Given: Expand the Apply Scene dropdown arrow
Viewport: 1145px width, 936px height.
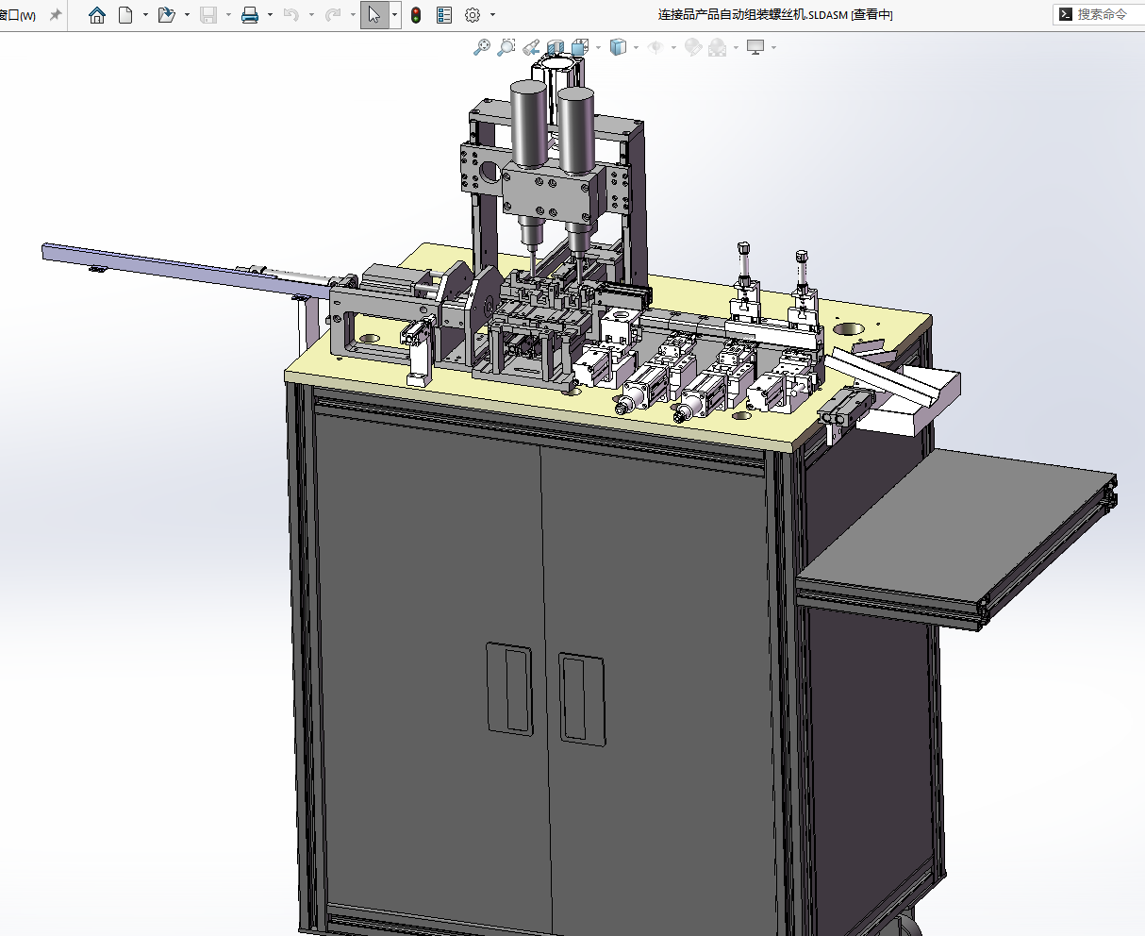Looking at the screenshot, I should 736,47.
